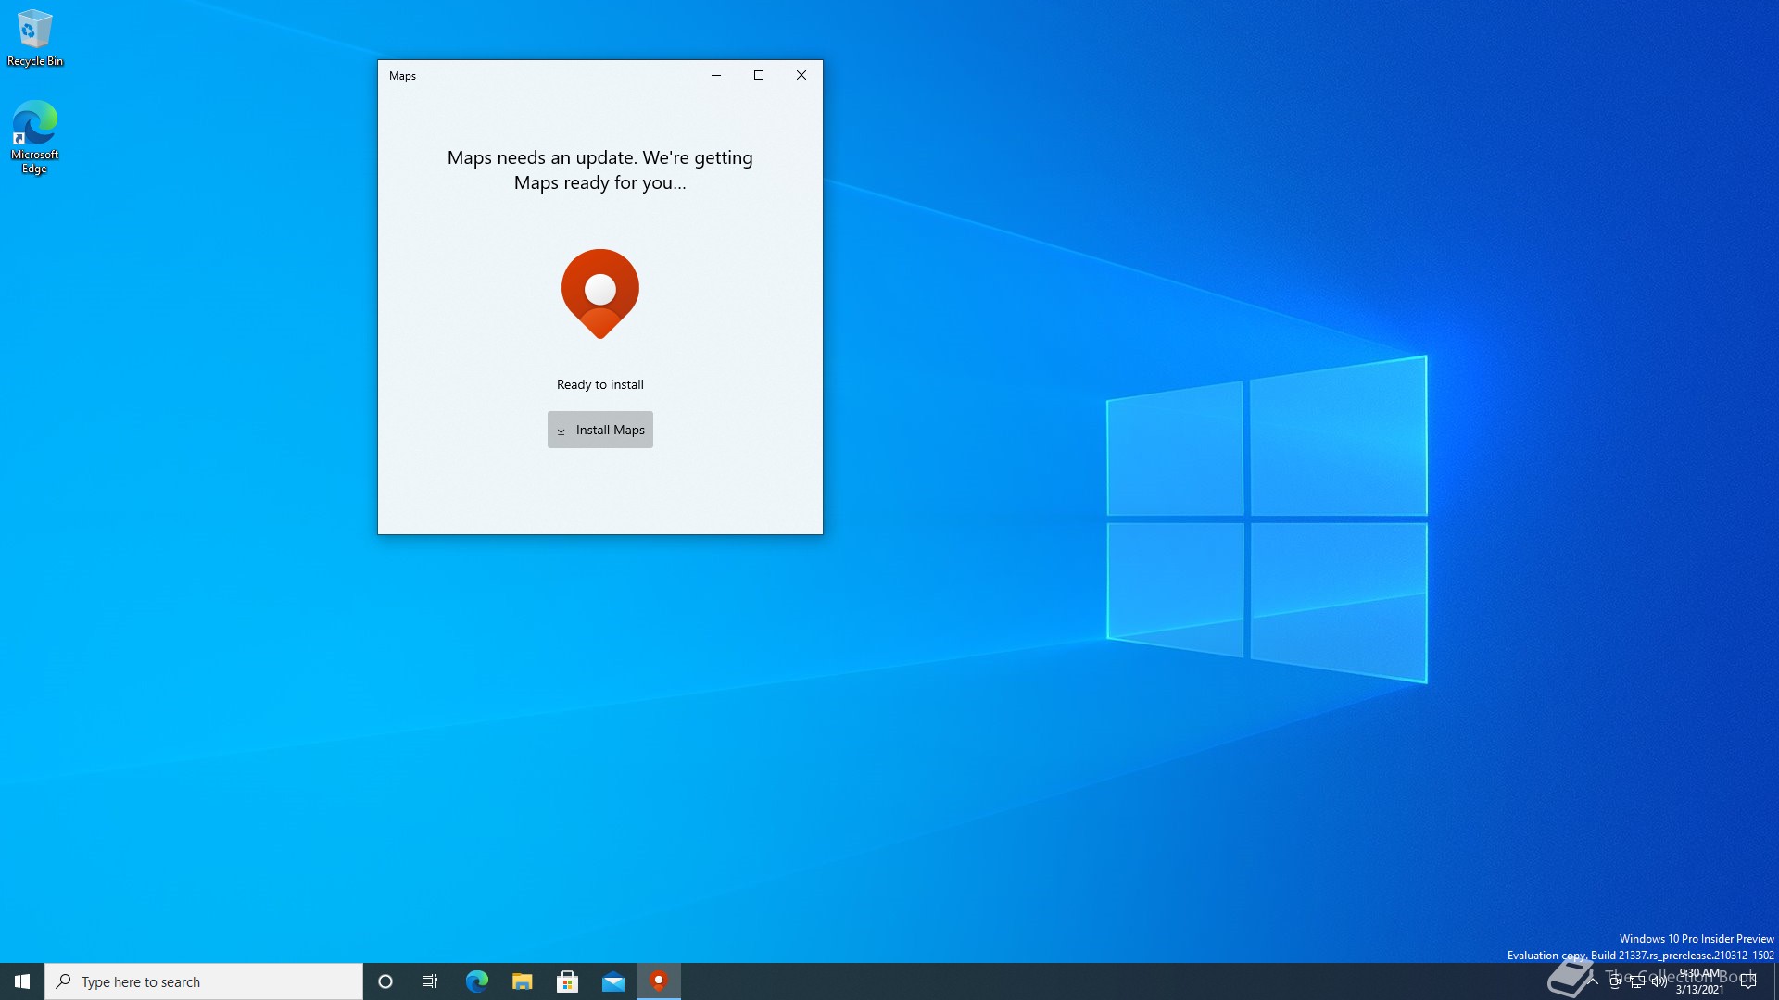Click the Install Maps button
Viewport: 1779px width, 1000px height.
coord(599,430)
